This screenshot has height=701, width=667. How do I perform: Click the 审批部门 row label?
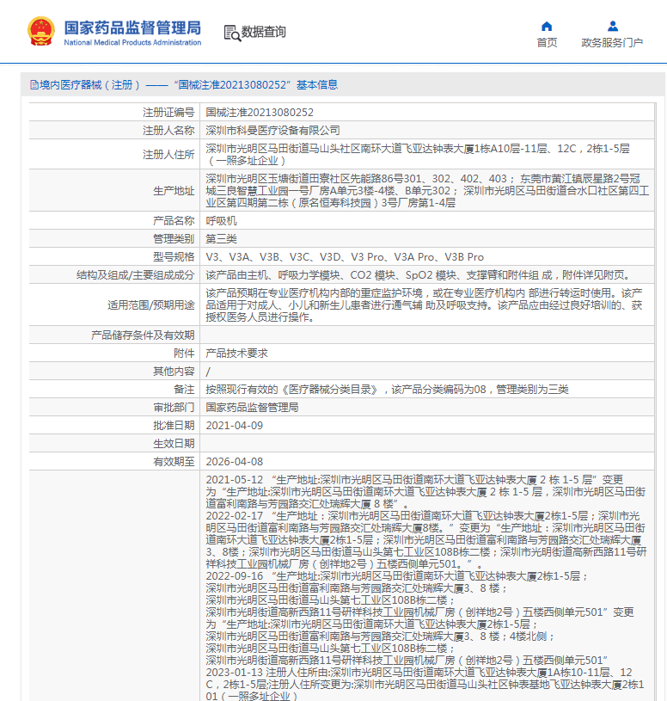point(174,408)
